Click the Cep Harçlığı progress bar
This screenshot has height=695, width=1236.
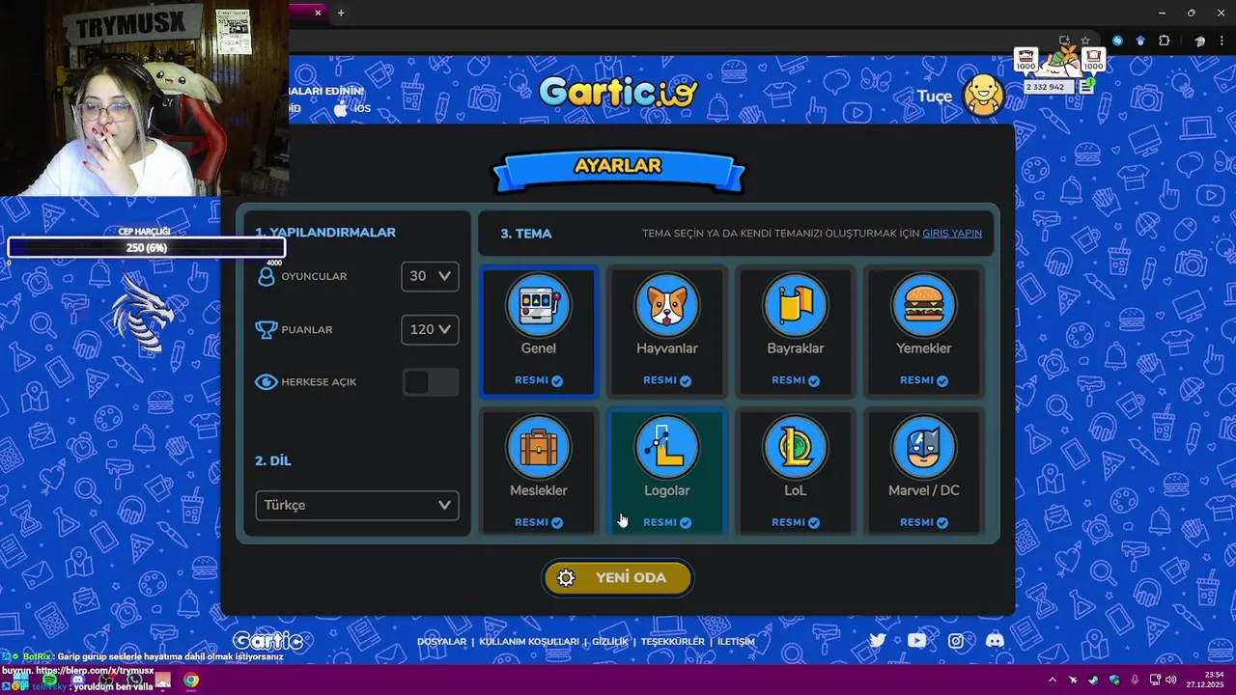147,248
